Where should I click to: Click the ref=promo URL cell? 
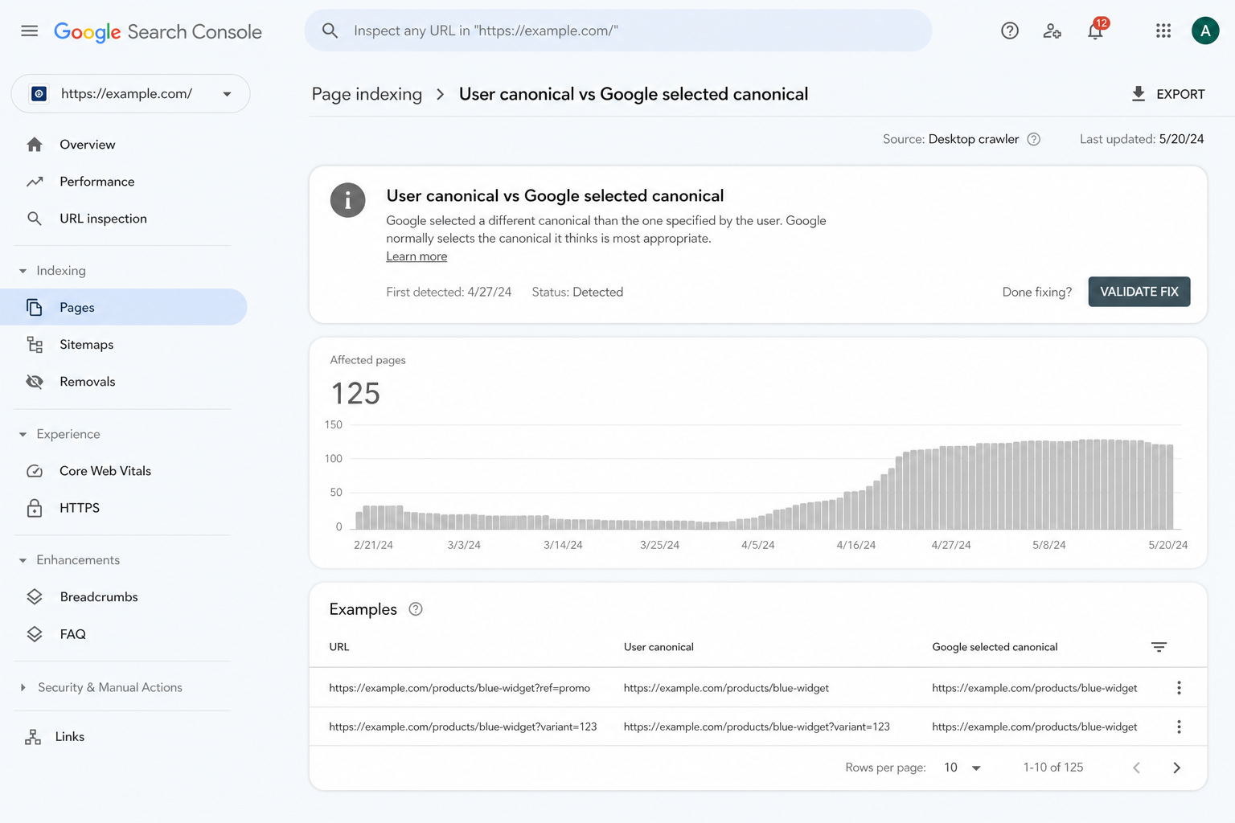click(x=460, y=688)
